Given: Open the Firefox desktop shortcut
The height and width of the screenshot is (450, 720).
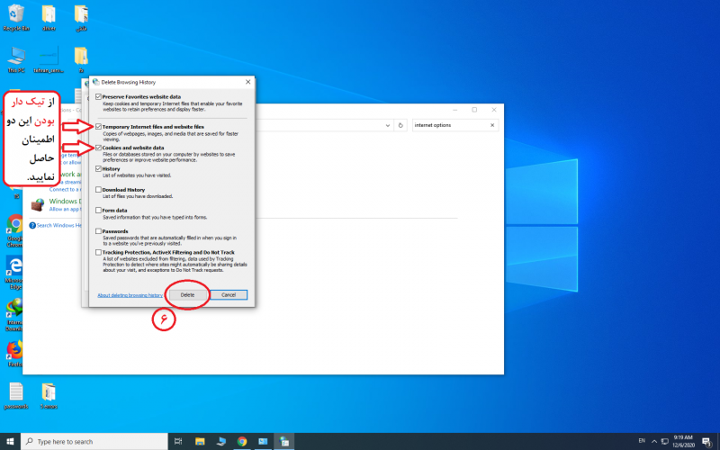Looking at the screenshot, I should pos(14,350).
